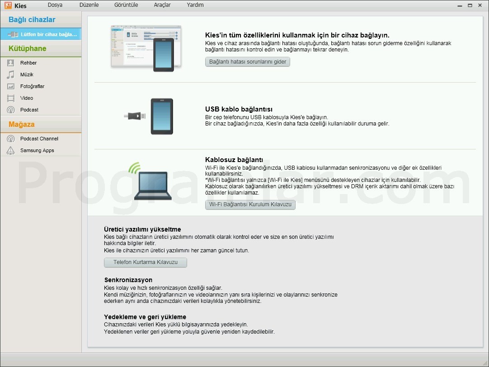Click the Telefon Kurtarma Kılavuzu button
The width and height of the screenshot is (489, 367).
145,262
